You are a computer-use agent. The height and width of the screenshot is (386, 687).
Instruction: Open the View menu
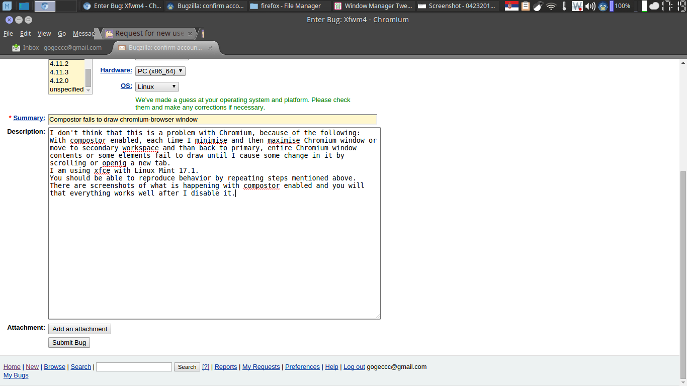tap(44, 34)
